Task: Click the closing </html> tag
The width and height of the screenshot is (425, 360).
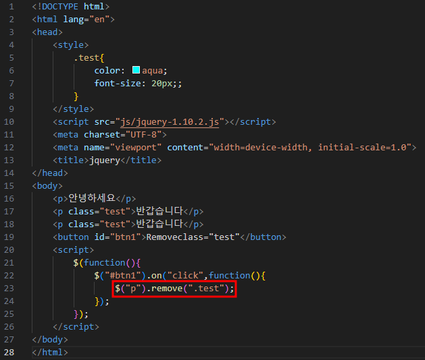Action: (x=50, y=353)
